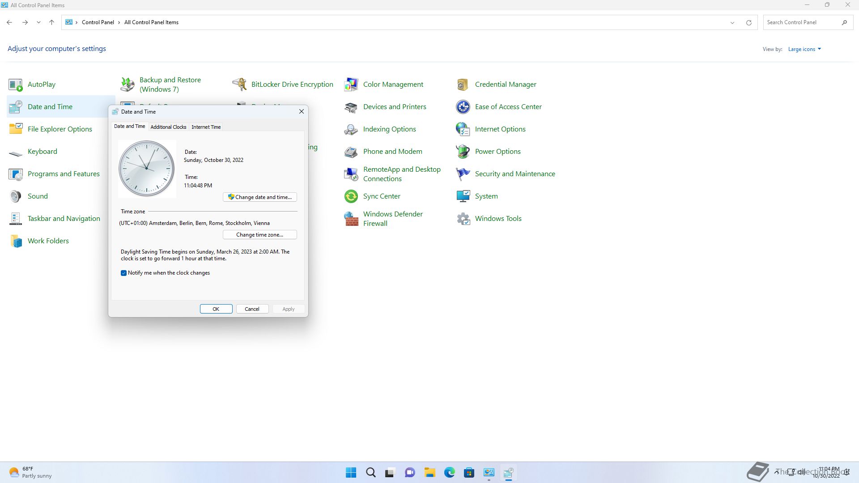Launch Microsoft Edge from taskbar

coord(450,472)
